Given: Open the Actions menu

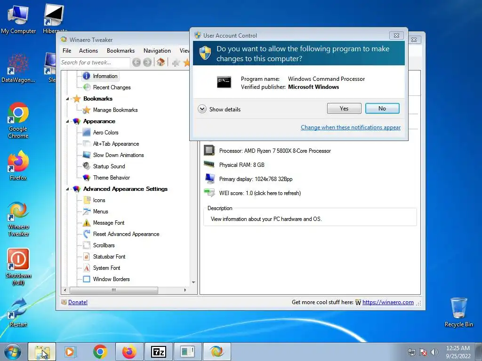Looking at the screenshot, I should [x=88, y=51].
